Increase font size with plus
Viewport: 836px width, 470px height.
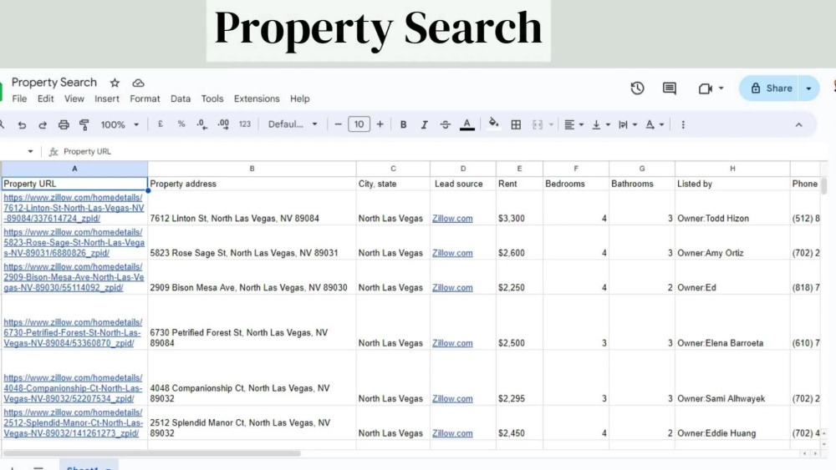click(380, 124)
